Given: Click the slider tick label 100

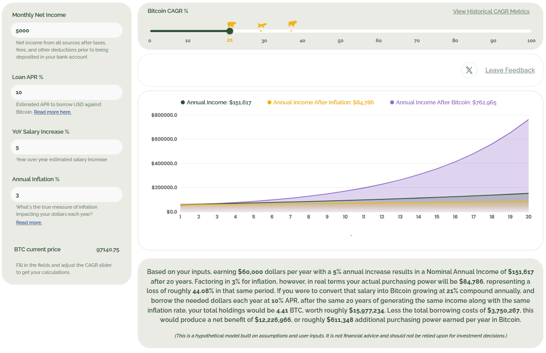Looking at the screenshot, I should tap(531, 41).
